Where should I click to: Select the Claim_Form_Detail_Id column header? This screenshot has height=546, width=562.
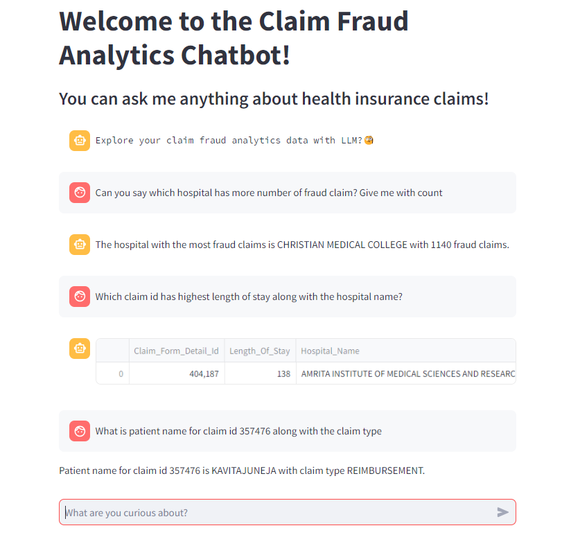[177, 351]
